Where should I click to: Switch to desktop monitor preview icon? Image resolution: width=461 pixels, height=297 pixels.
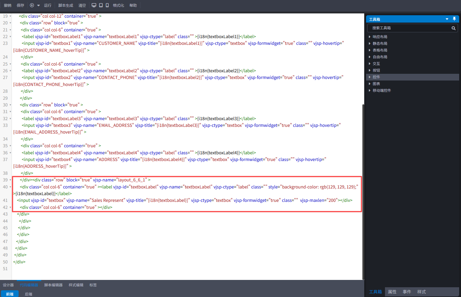[x=94, y=5]
